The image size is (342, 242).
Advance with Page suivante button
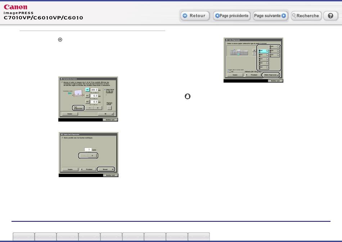click(x=270, y=16)
